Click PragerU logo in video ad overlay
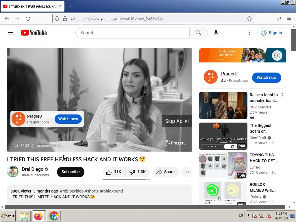Image resolution: width=296 pixels, height=222 pixels. [x=18, y=119]
